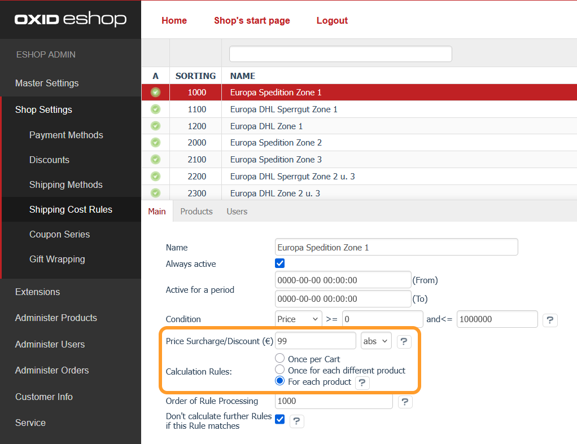Click active status icon for Europa Spedition Zone 2
Viewport: 577px width, 444px height.
point(155,143)
